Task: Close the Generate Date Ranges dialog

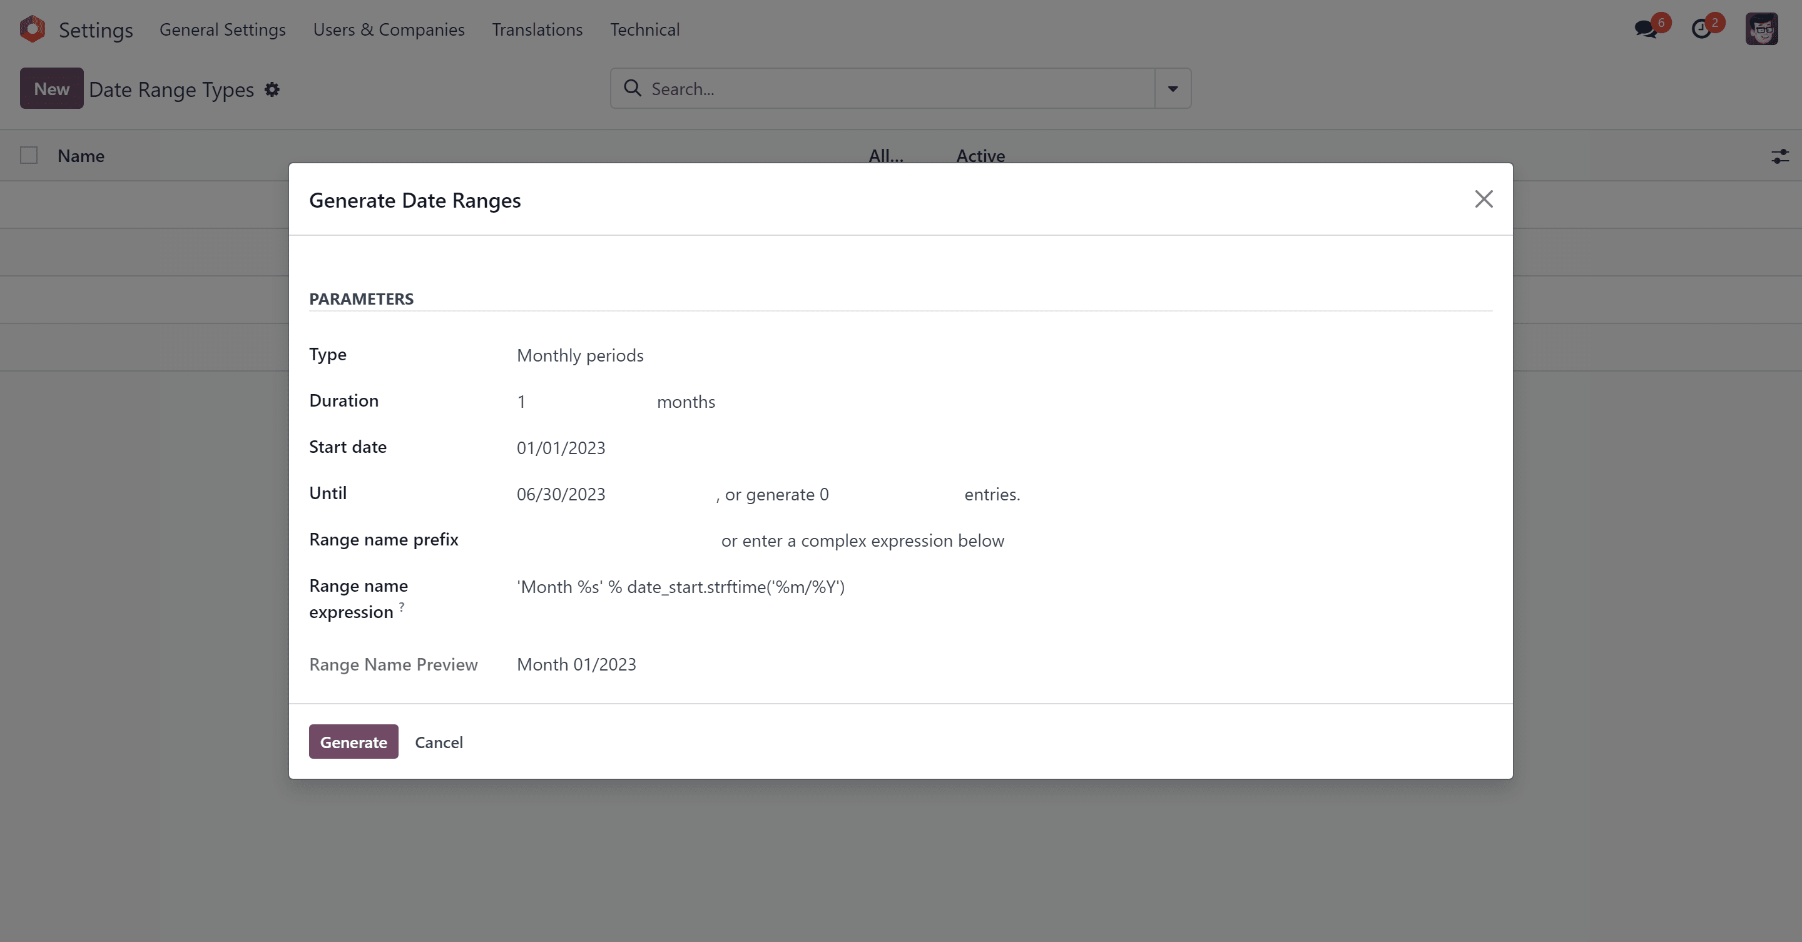Action: (x=1483, y=200)
